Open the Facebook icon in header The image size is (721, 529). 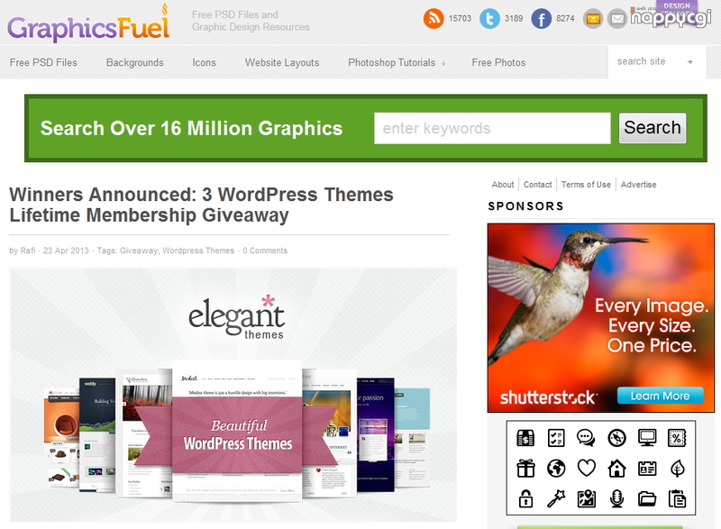542,19
